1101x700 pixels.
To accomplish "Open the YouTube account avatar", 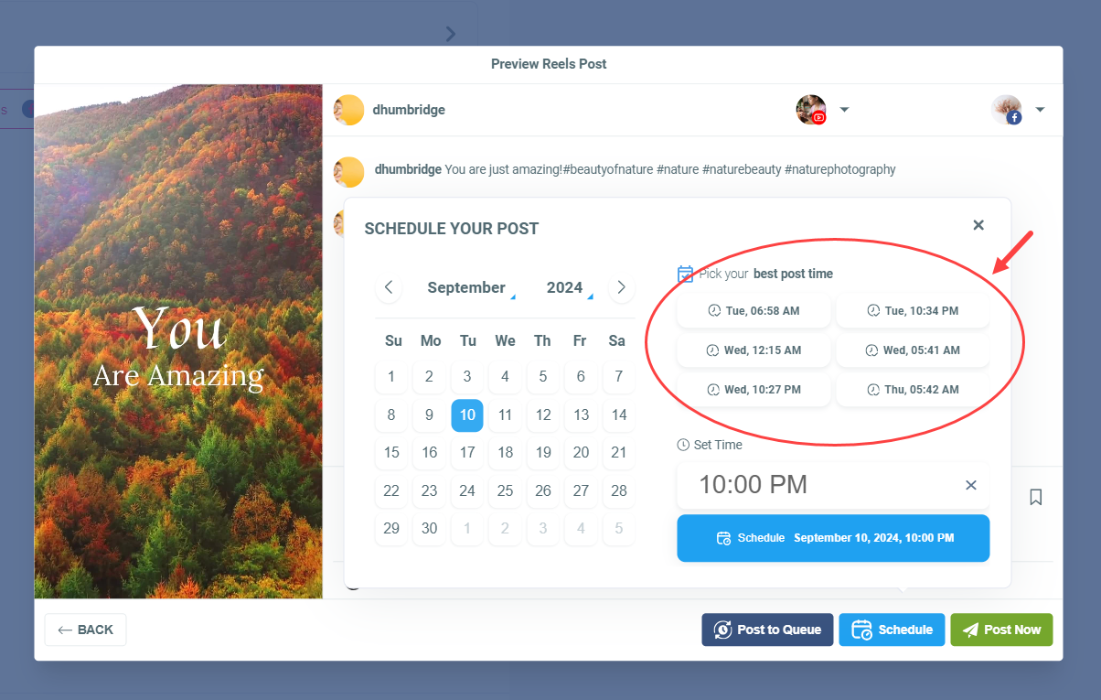I will click(811, 109).
